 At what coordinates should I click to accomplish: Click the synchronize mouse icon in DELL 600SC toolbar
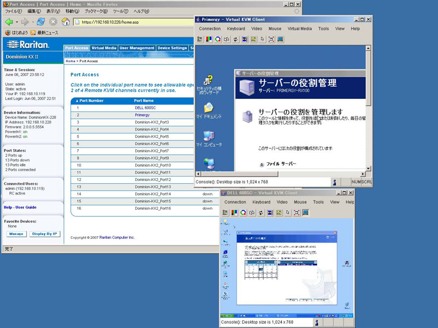252,213
